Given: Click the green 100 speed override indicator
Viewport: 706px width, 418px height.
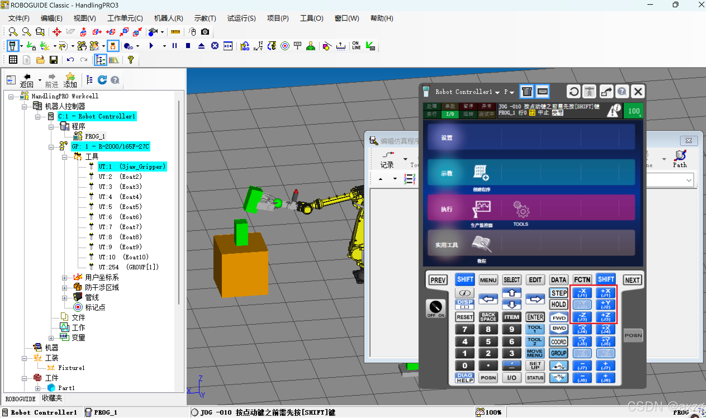Looking at the screenshot, I should [x=633, y=111].
